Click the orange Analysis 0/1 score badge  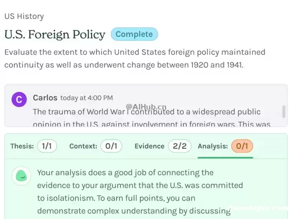click(x=242, y=146)
